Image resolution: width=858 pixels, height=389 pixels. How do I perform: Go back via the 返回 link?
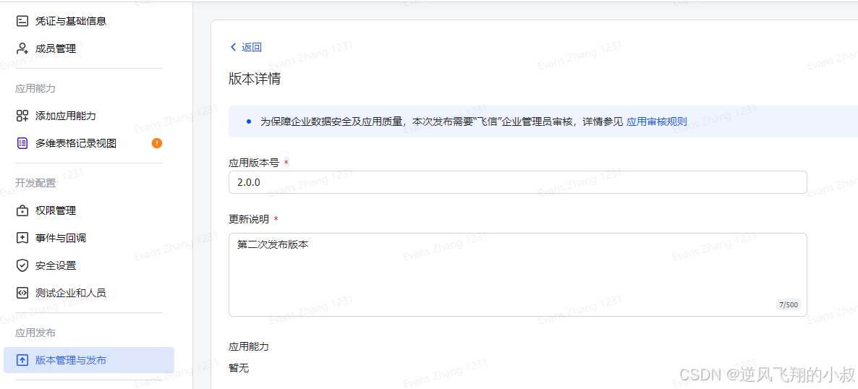(x=252, y=47)
